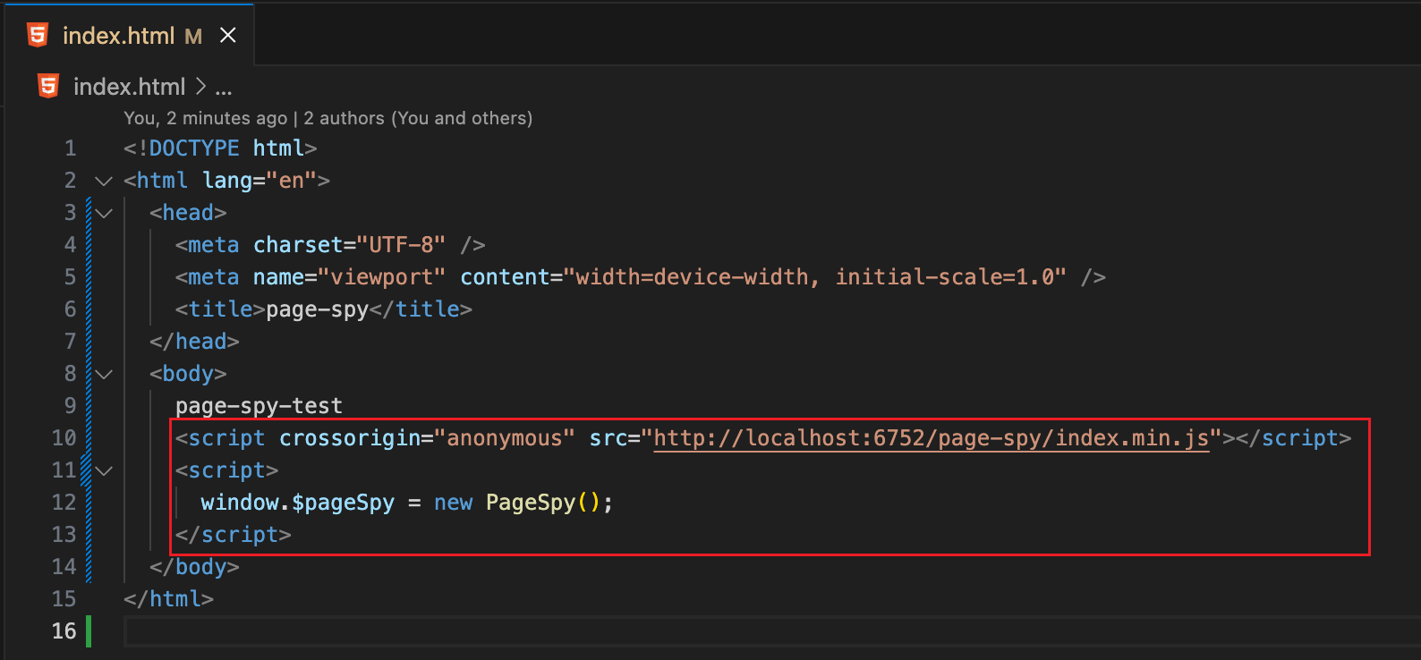1421x660 pixels.
Task: Click the DOCTYPE keyword on line 1
Action: (194, 148)
